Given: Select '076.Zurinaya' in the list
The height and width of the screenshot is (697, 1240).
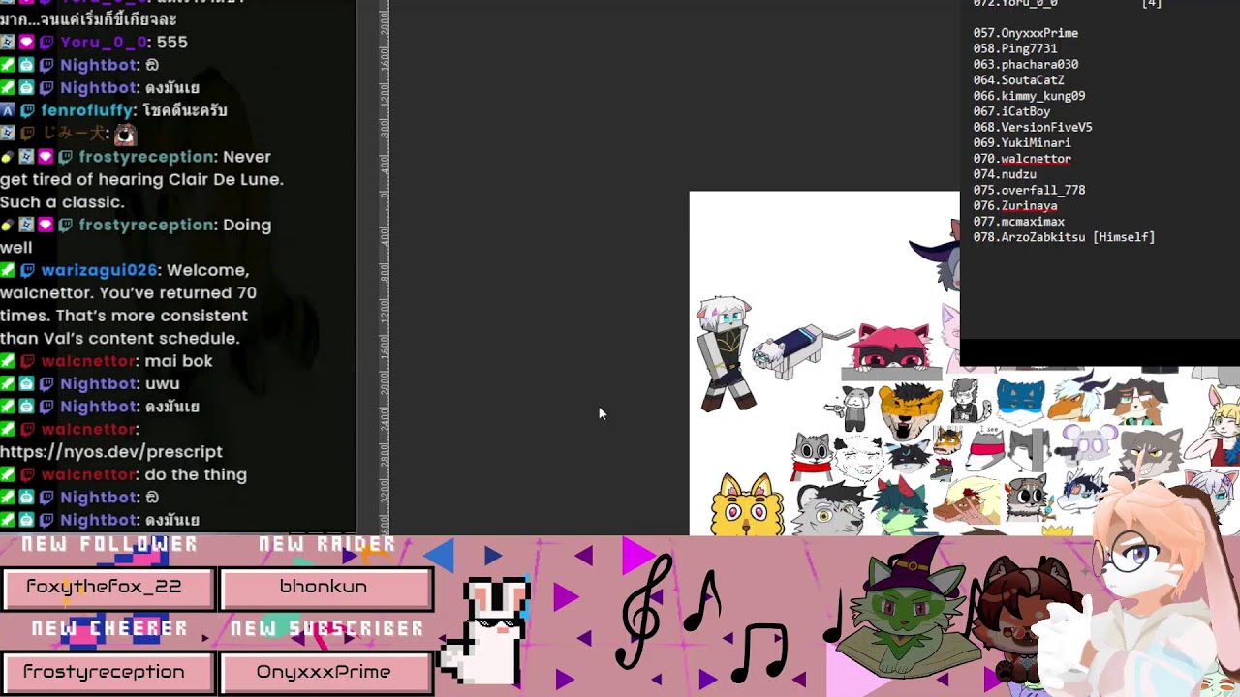Looking at the screenshot, I should (1015, 205).
